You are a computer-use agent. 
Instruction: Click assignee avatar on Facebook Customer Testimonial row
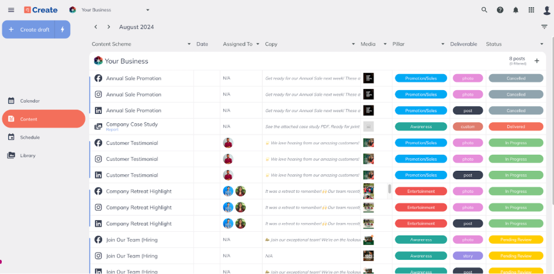click(228, 143)
